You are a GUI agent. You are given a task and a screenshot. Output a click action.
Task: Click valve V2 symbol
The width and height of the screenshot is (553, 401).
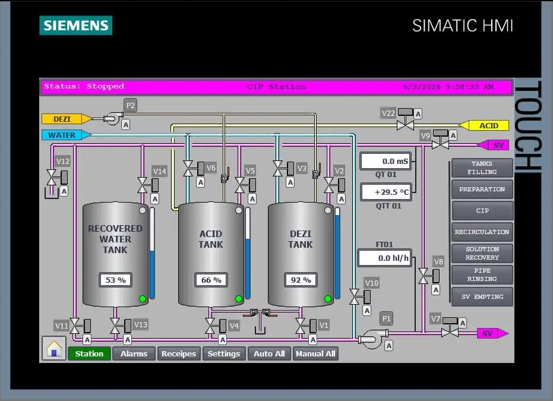tap(334, 185)
